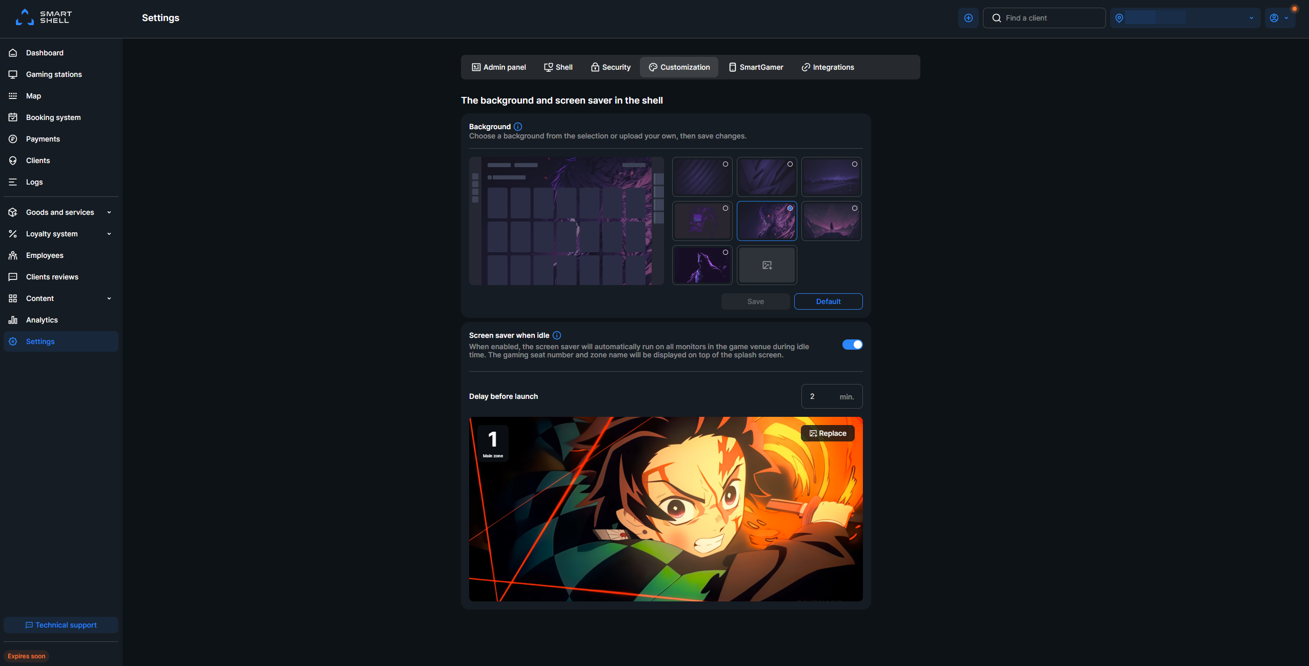The width and height of the screenshot is (1309, 666).
Task: Click the Settings gear icon
Action: 13,341
